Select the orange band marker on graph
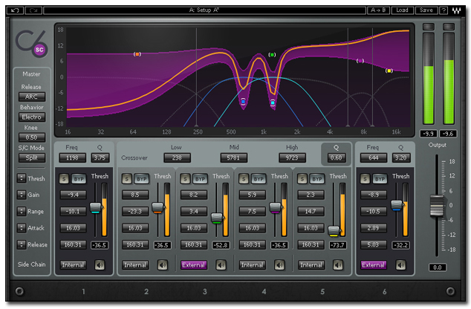Image resolution: width=471 pixels, height=309 pixels. click(x=137, y=54)
